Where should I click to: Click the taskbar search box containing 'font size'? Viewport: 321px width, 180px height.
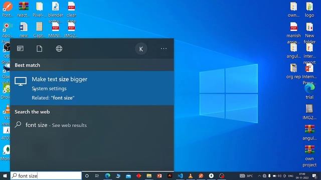46,175
